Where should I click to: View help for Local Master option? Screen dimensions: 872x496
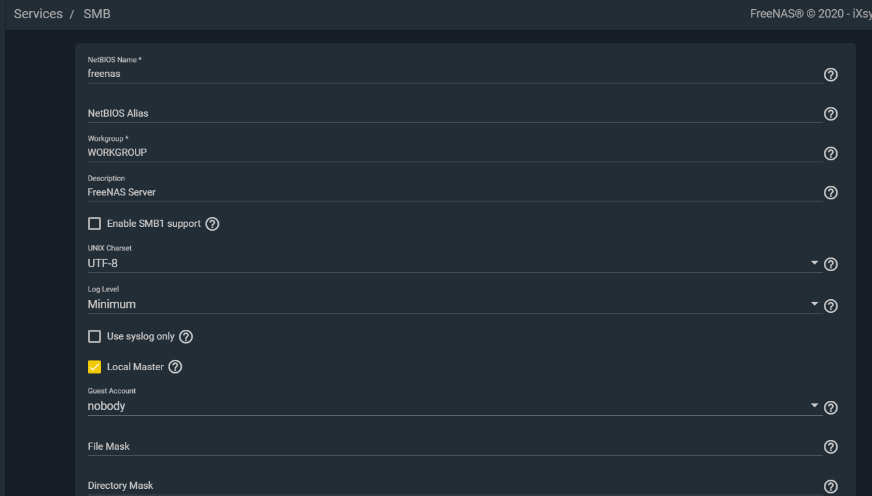[175, 367]
